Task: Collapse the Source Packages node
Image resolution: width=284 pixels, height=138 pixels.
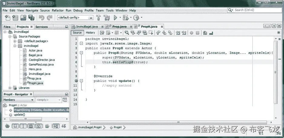Action: [10, 36]
